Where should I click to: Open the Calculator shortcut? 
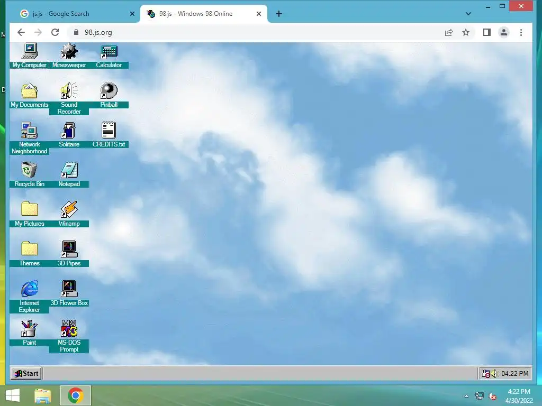coord(109,55)
